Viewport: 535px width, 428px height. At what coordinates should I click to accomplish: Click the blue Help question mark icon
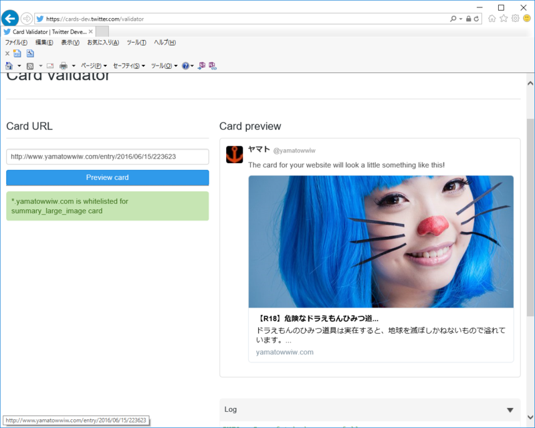tap(185, 66)
